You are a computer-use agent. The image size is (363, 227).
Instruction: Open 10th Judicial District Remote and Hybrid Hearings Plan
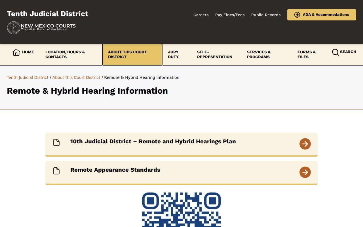pyautogui.click(x=181, y=144)
